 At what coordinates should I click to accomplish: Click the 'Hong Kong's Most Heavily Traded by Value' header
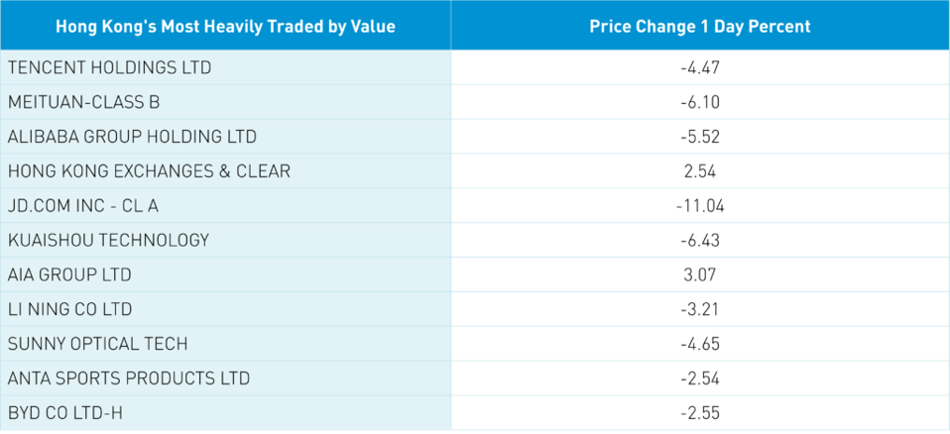click(x=225, y=26)
